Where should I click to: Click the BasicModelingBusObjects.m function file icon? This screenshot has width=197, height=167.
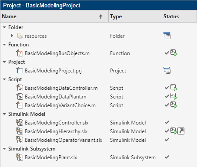(20, 53)
